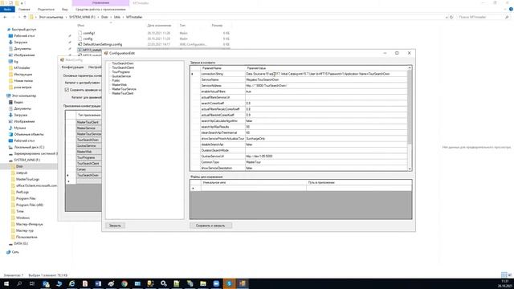The height and width of the screenshot is (289, 514).
Task: Select MasterTourClient row in MainConfig table
Action: click(88, 122)
